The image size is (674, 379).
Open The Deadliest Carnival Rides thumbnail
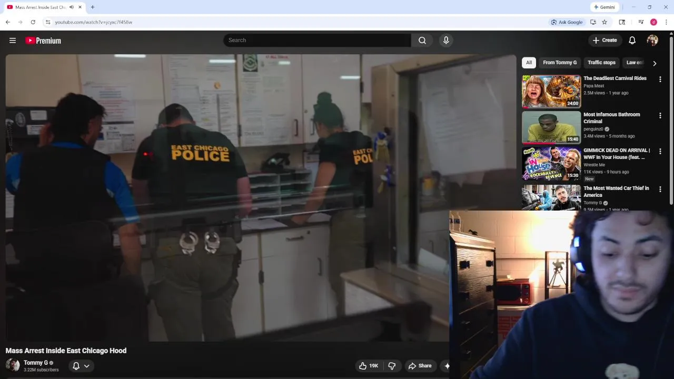(551, 91)
